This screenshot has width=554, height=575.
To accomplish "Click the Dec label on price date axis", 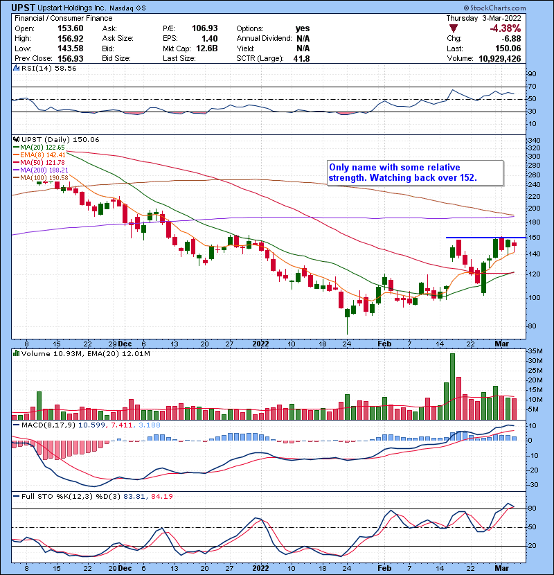I will 125,344.
